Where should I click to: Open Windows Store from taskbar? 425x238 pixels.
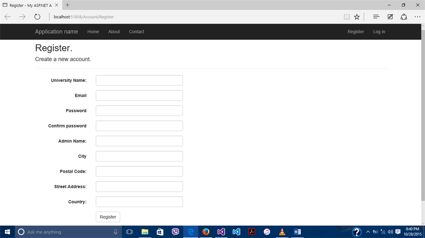coord(160,232)
